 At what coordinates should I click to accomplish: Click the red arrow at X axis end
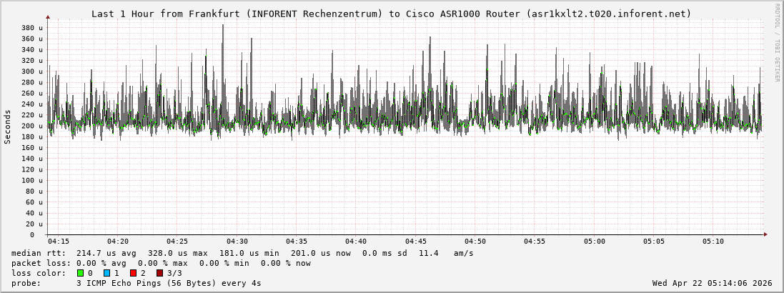coord(765,234)
